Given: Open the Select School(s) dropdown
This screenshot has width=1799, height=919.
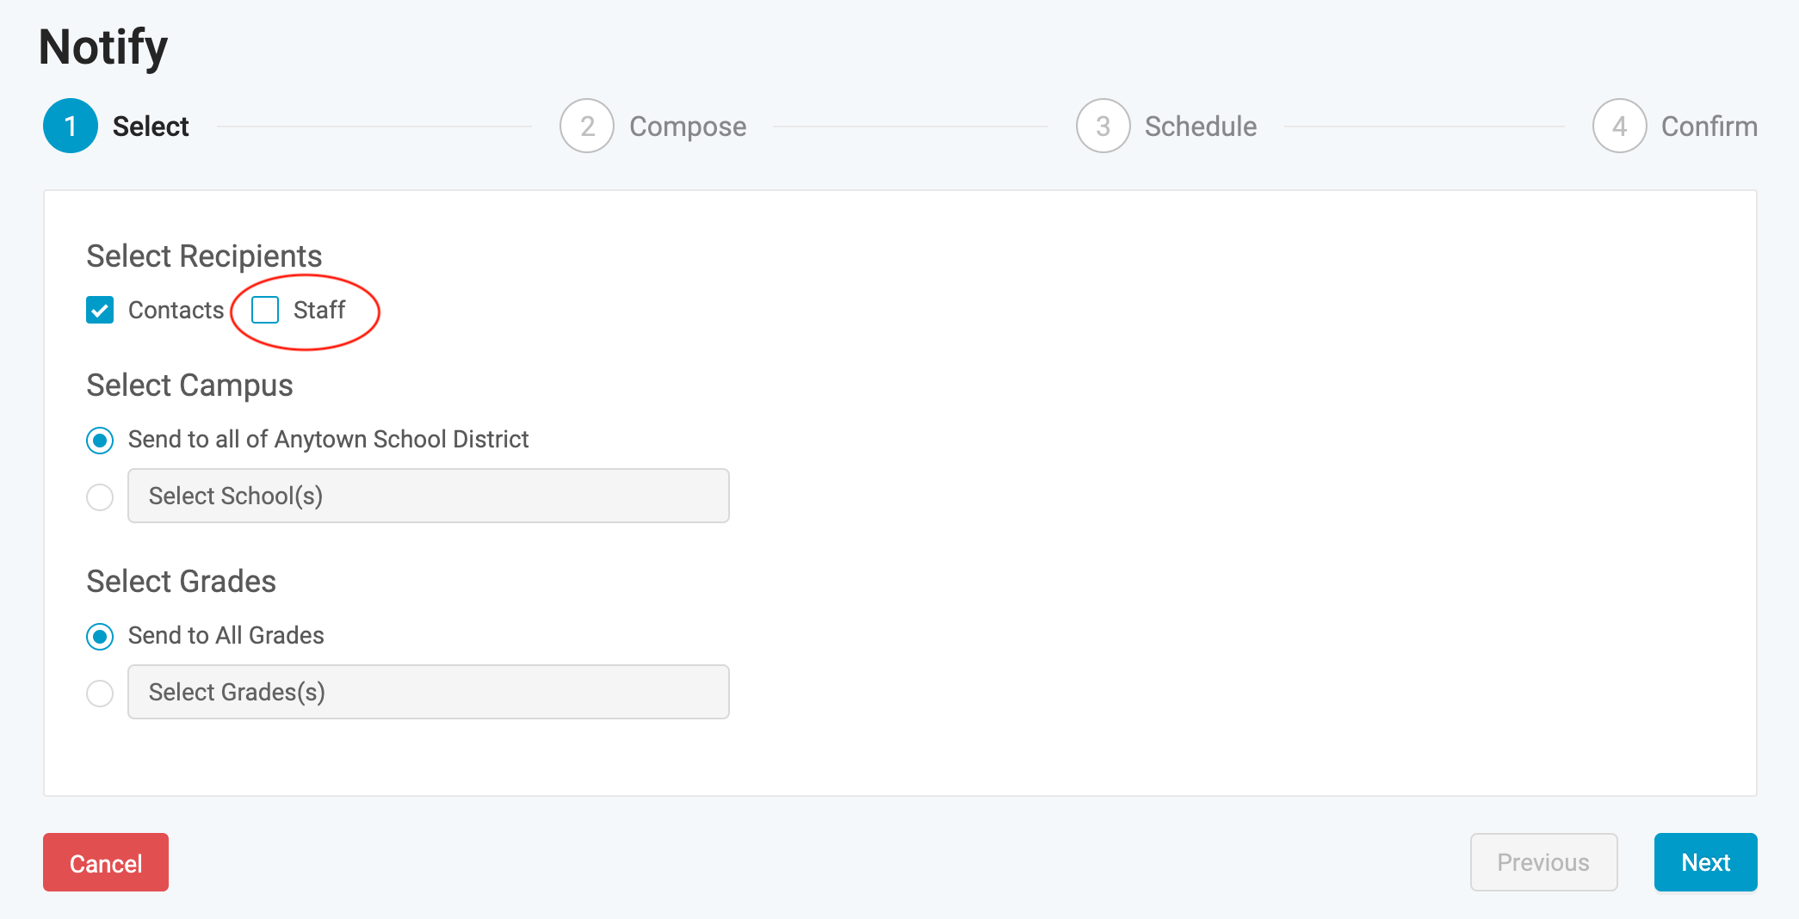Looking at the screenshot, I should 429,496.
